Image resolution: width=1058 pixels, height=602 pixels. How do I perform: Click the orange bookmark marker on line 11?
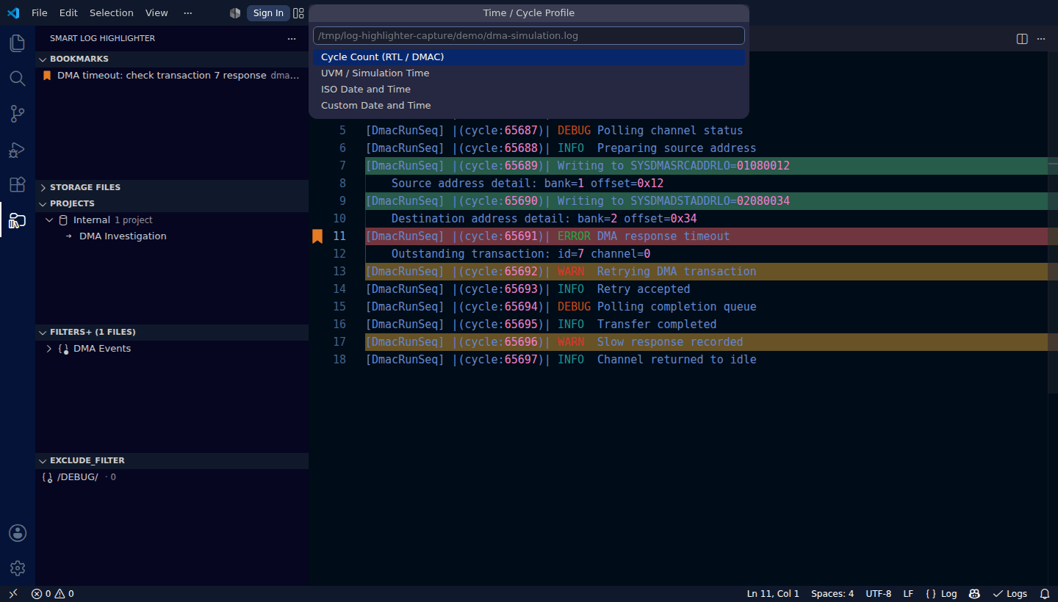coord(317,236)
